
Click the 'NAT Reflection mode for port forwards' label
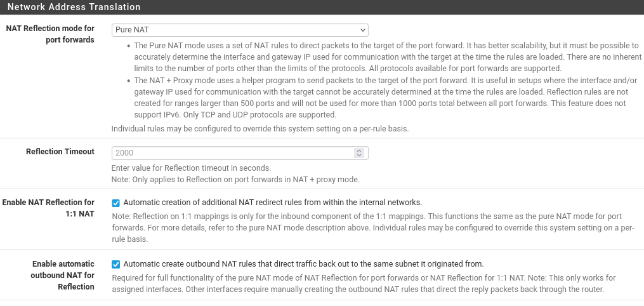tap(50, 34)
